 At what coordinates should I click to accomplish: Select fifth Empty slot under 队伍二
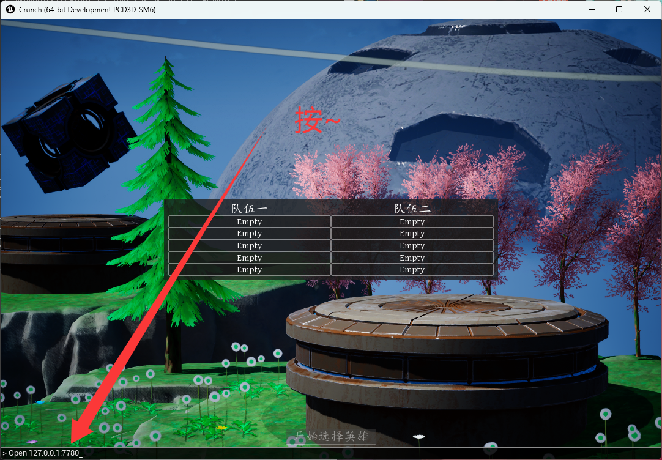pyautogui.click(x=412, y=270)
